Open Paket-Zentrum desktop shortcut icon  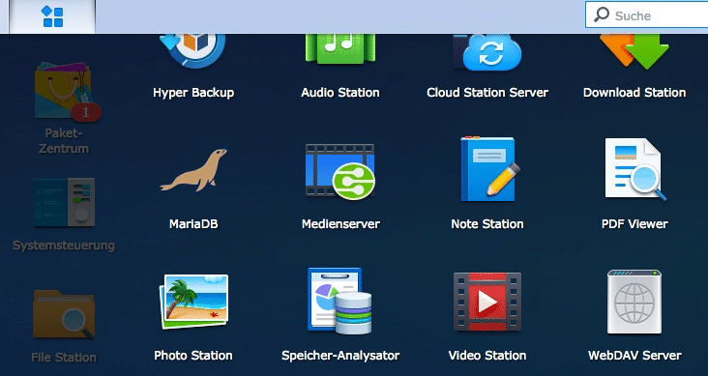click(x=64, y=90)
